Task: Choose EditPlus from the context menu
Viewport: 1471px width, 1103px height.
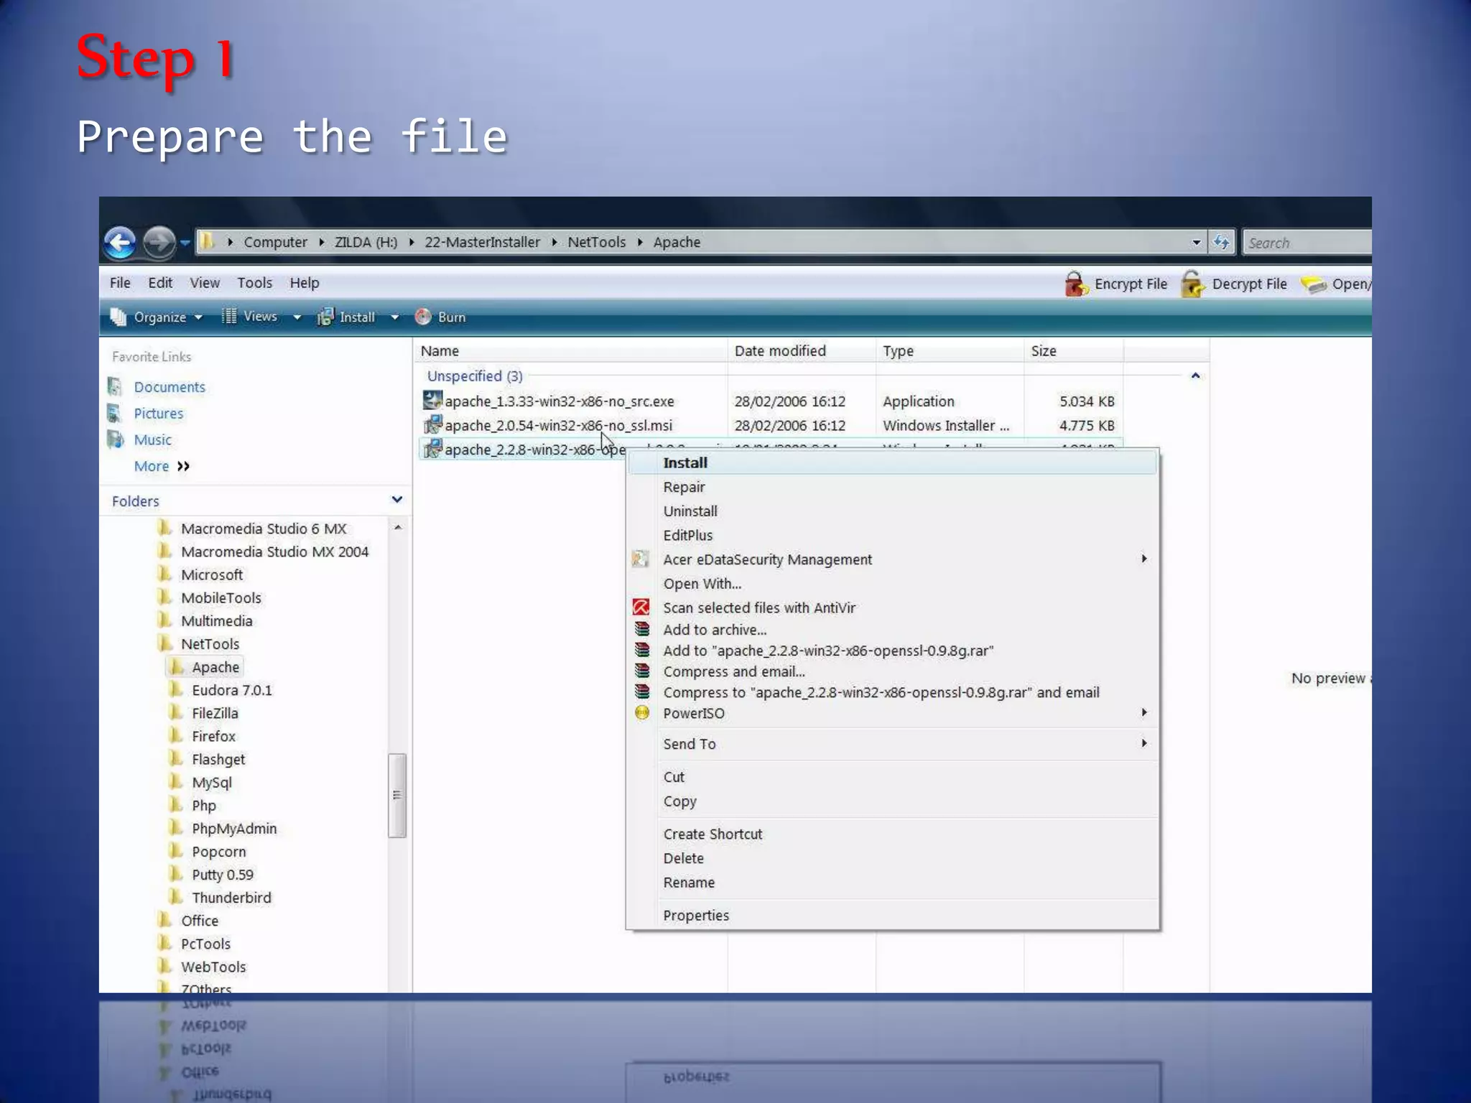Action: point(892,536)
